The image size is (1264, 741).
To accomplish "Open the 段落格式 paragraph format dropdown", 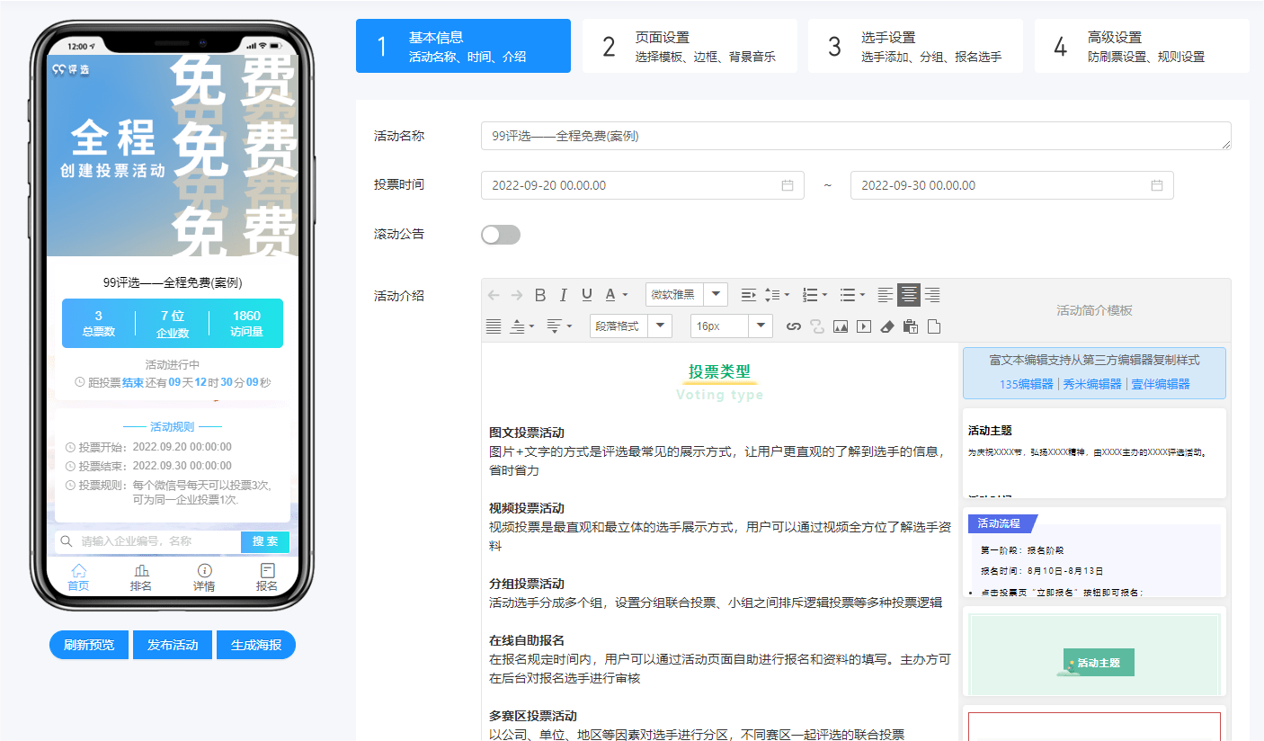I will tap(631, 326).
